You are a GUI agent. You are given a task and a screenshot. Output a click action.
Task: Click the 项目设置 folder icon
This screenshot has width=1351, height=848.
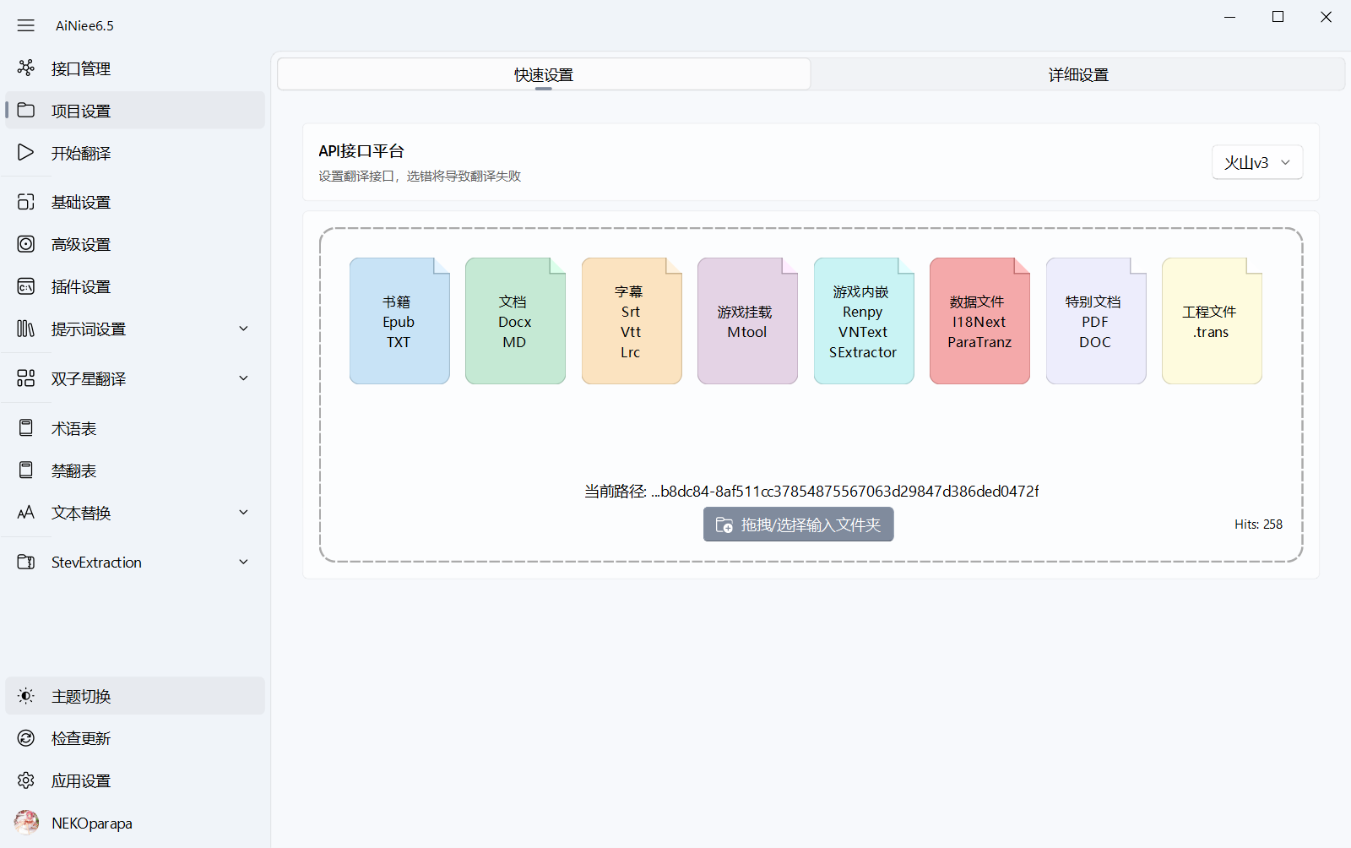tap(26, 110)
